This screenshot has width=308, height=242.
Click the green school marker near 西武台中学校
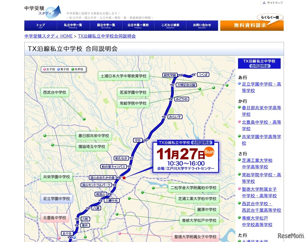84,119
